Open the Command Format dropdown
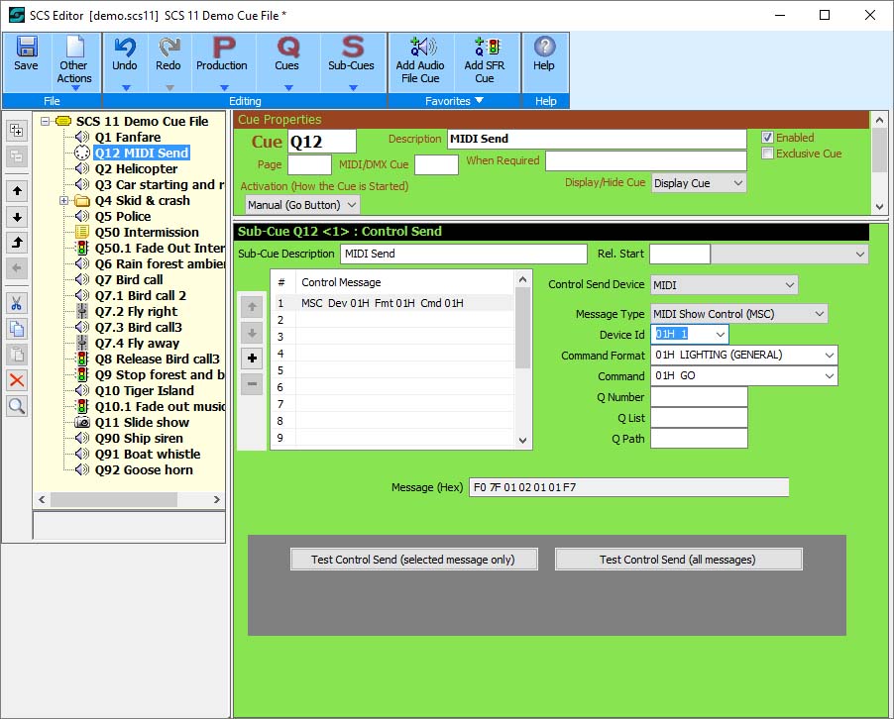 click(x=743, y=355)
